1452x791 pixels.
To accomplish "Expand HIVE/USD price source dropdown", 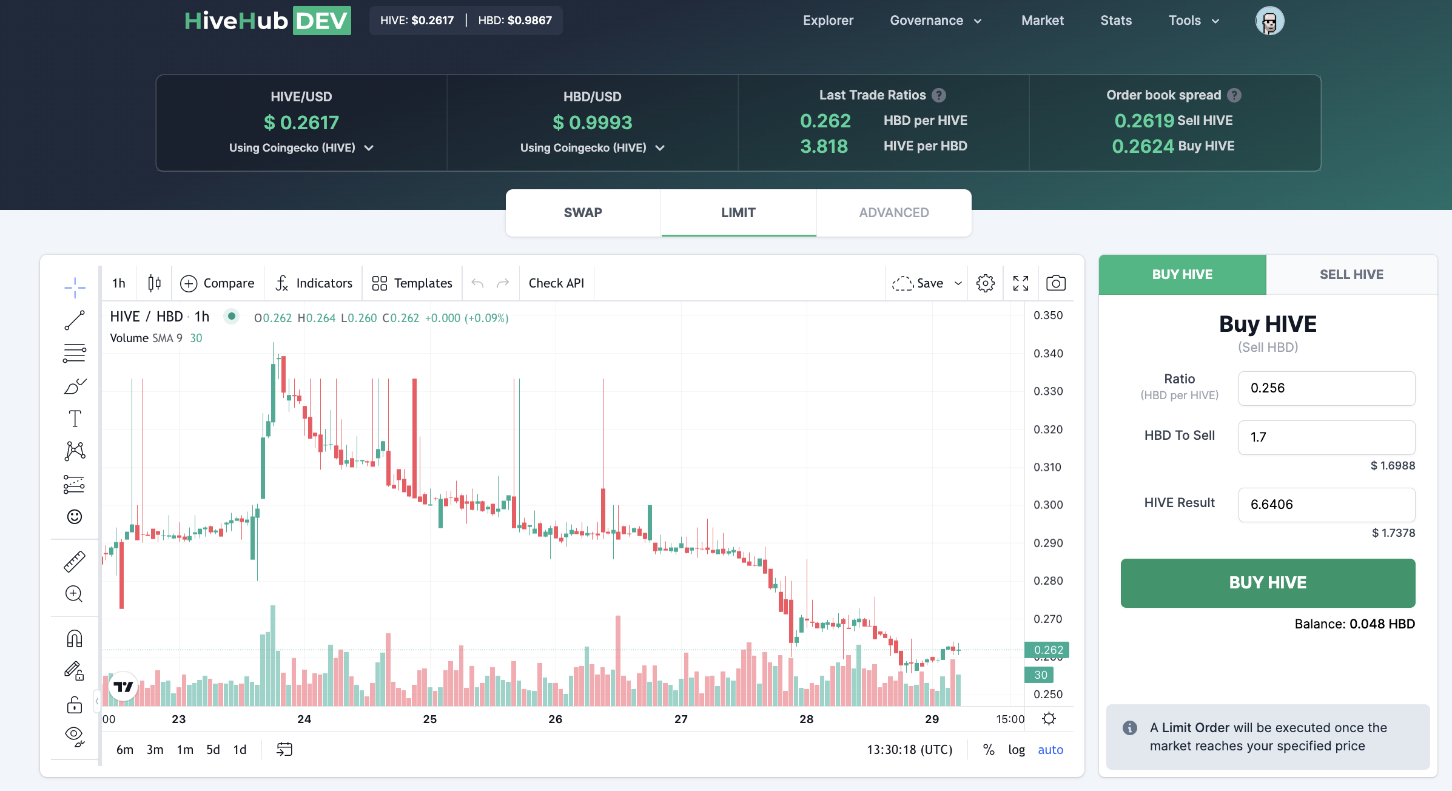I will 301,148.
